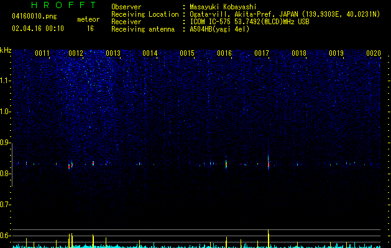Viewport: 391px width, 248px height.
Task: Select antenna value A504HB(yagi 4el)
Action: pos(219,29)
